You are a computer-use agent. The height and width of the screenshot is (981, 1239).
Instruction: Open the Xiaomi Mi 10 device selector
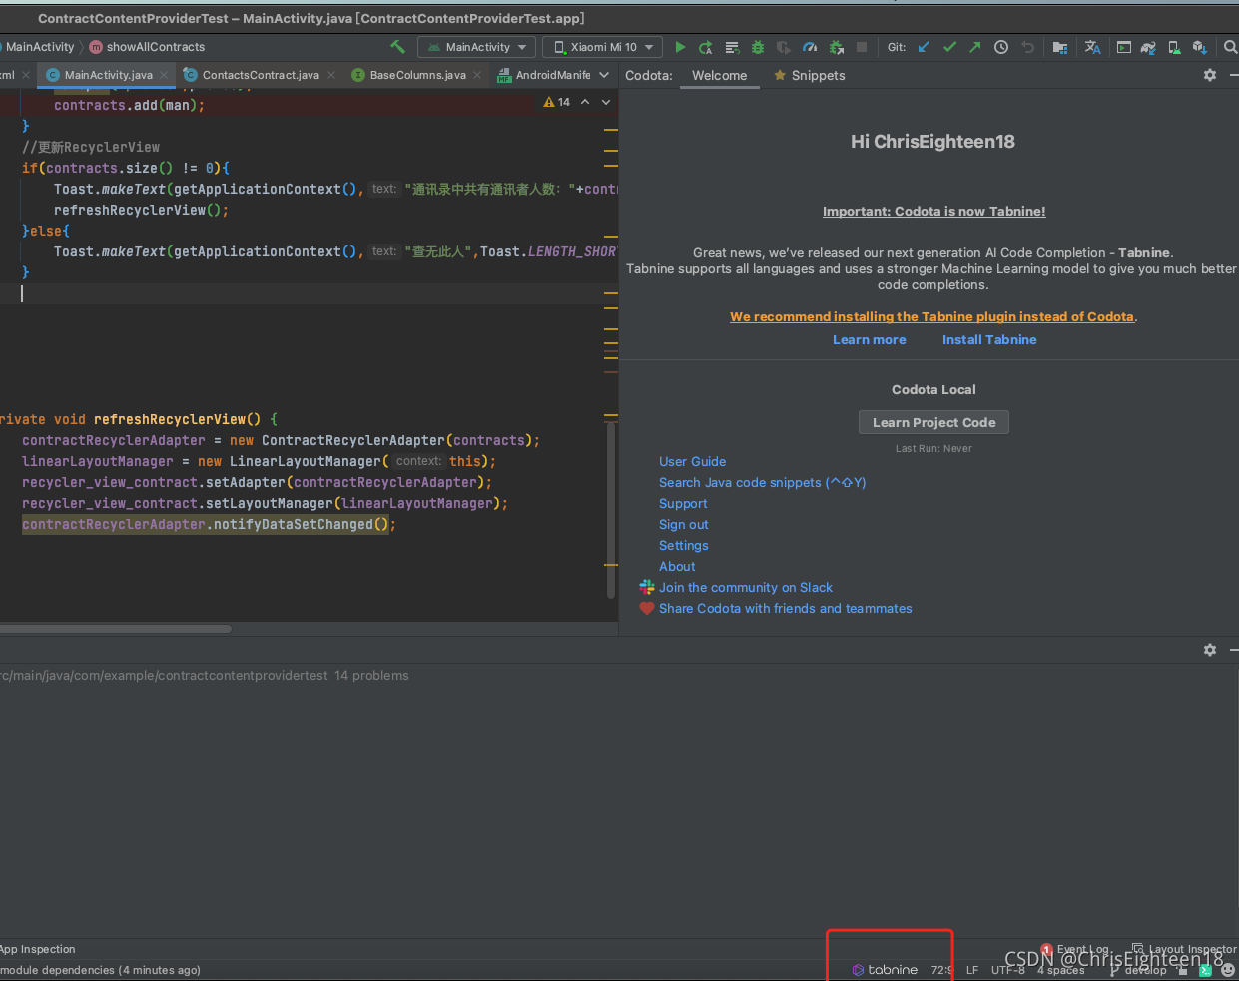[602, 46]
